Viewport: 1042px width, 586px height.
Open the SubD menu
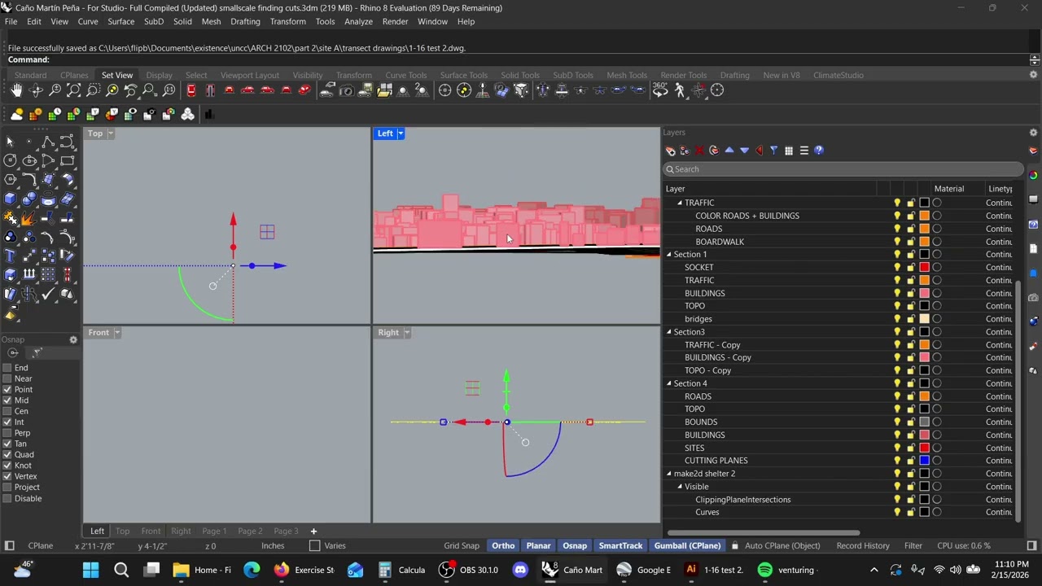(154, 21)
